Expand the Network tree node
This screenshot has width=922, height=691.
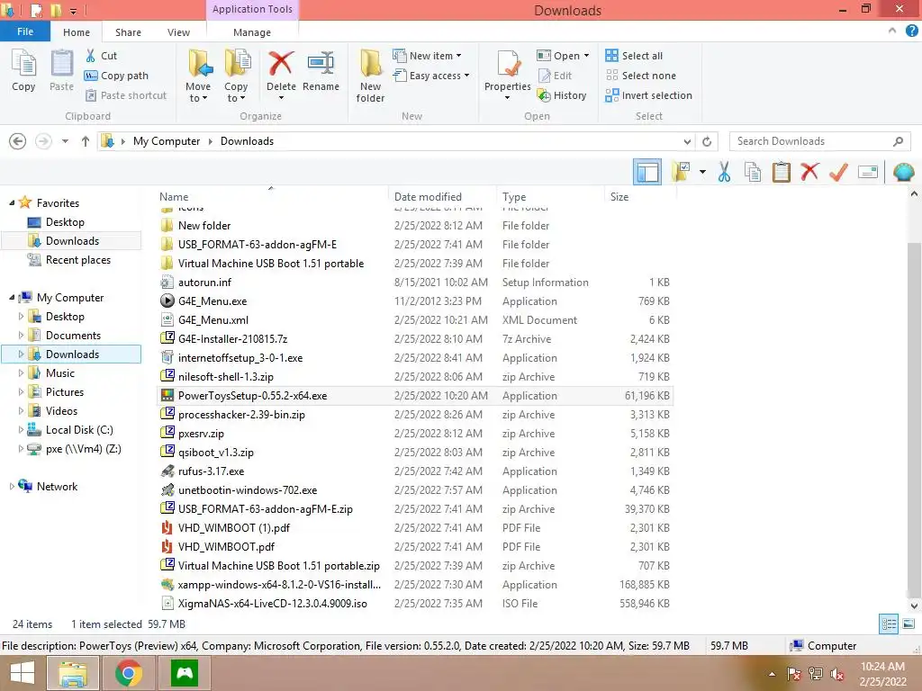[12, 487]
